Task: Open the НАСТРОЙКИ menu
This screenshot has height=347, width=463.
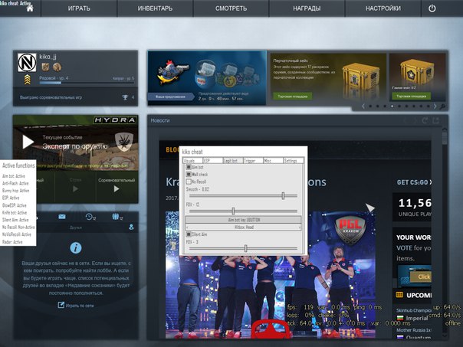Action: tap(383, 8)
